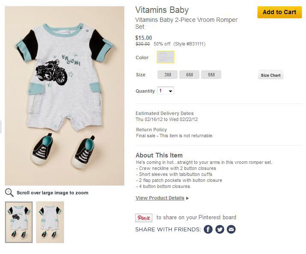Screen dimensions: 306x254
Task: Click the left edge slide-out tab
Action: click(x=1, y=127)
